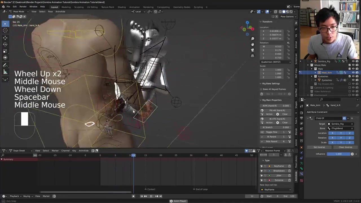Screen dimensions: 361x203
Task: Activate the Cursor tool
Action: click(x=5, y=30)
